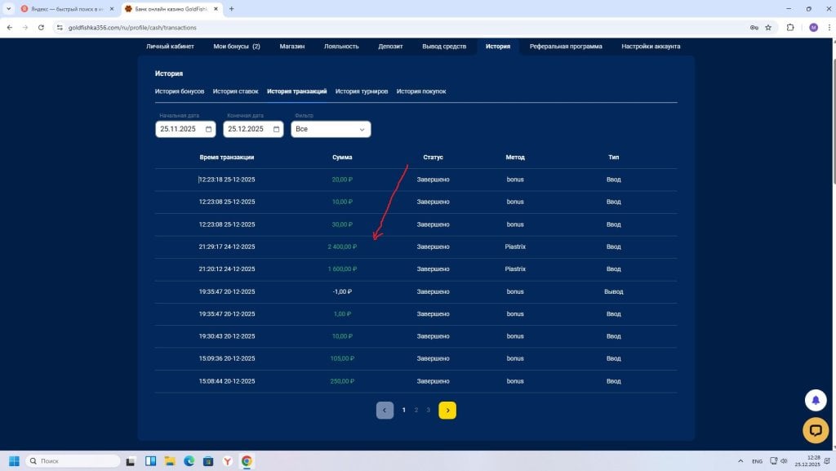Viewport: 836px width, 471px height.
Task: Open the tab search dropdown arrow
Action: (x=8, y=8)
